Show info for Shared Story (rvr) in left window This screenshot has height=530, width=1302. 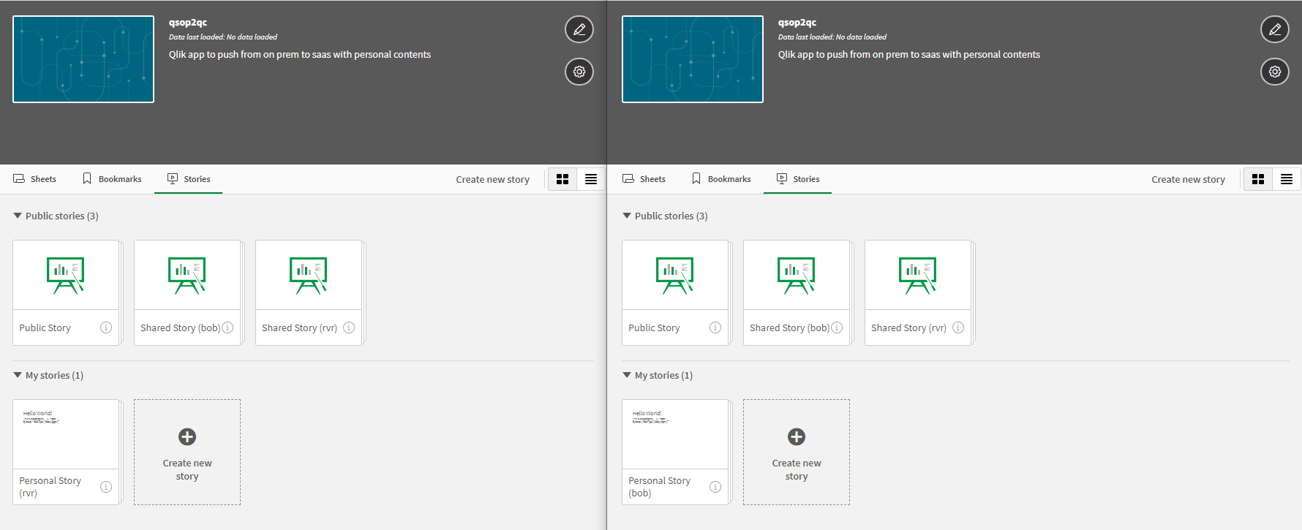click(x=349, y=328)
